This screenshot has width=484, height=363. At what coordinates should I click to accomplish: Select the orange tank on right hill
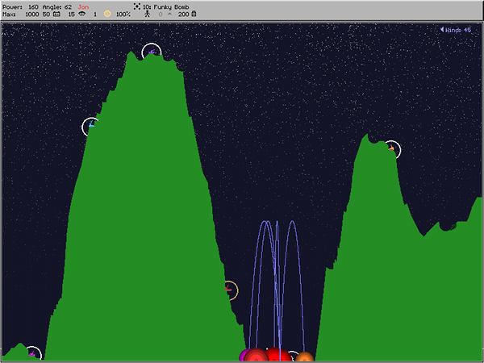391,149
